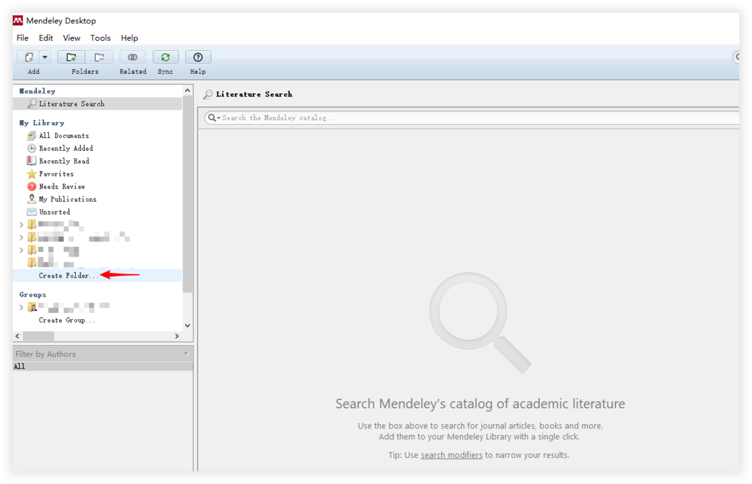Open the search modifiers link
Viewport: 752px width, 484px height.
[452, 455]
